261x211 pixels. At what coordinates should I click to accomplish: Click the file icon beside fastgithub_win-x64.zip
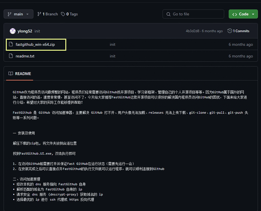[x=11, y=45]
